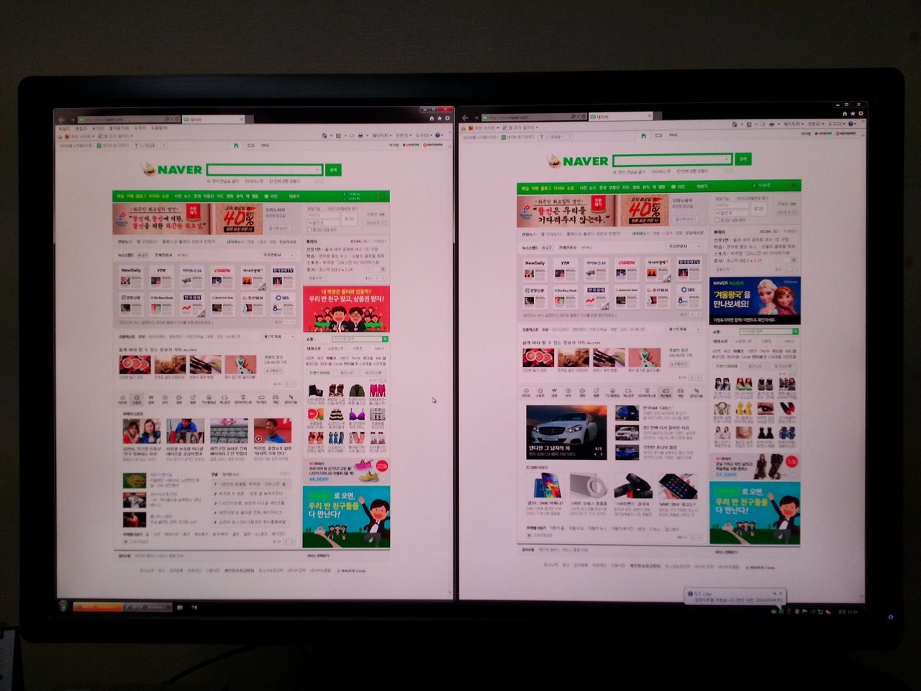921x691 pixels.
Task: Click the NAVER logo in the right window
Action: [x=578, y=161]
